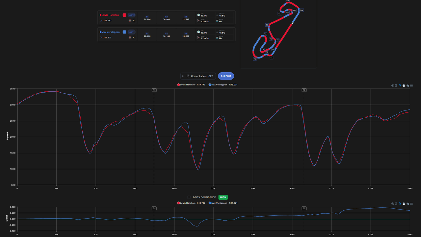Click T14 corner label on track map
This screenshot has width=421, height=237.
pyautogui.click(x=301, y=10)
